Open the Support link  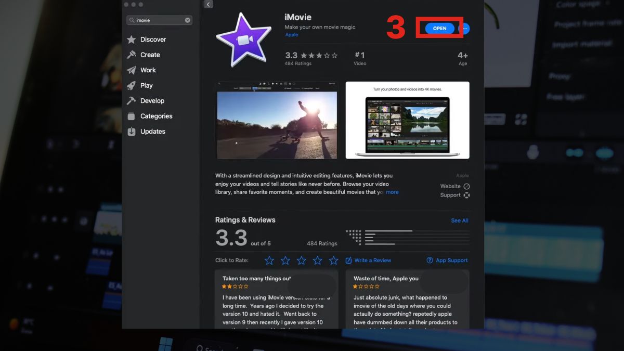click(x=450, y=195)
